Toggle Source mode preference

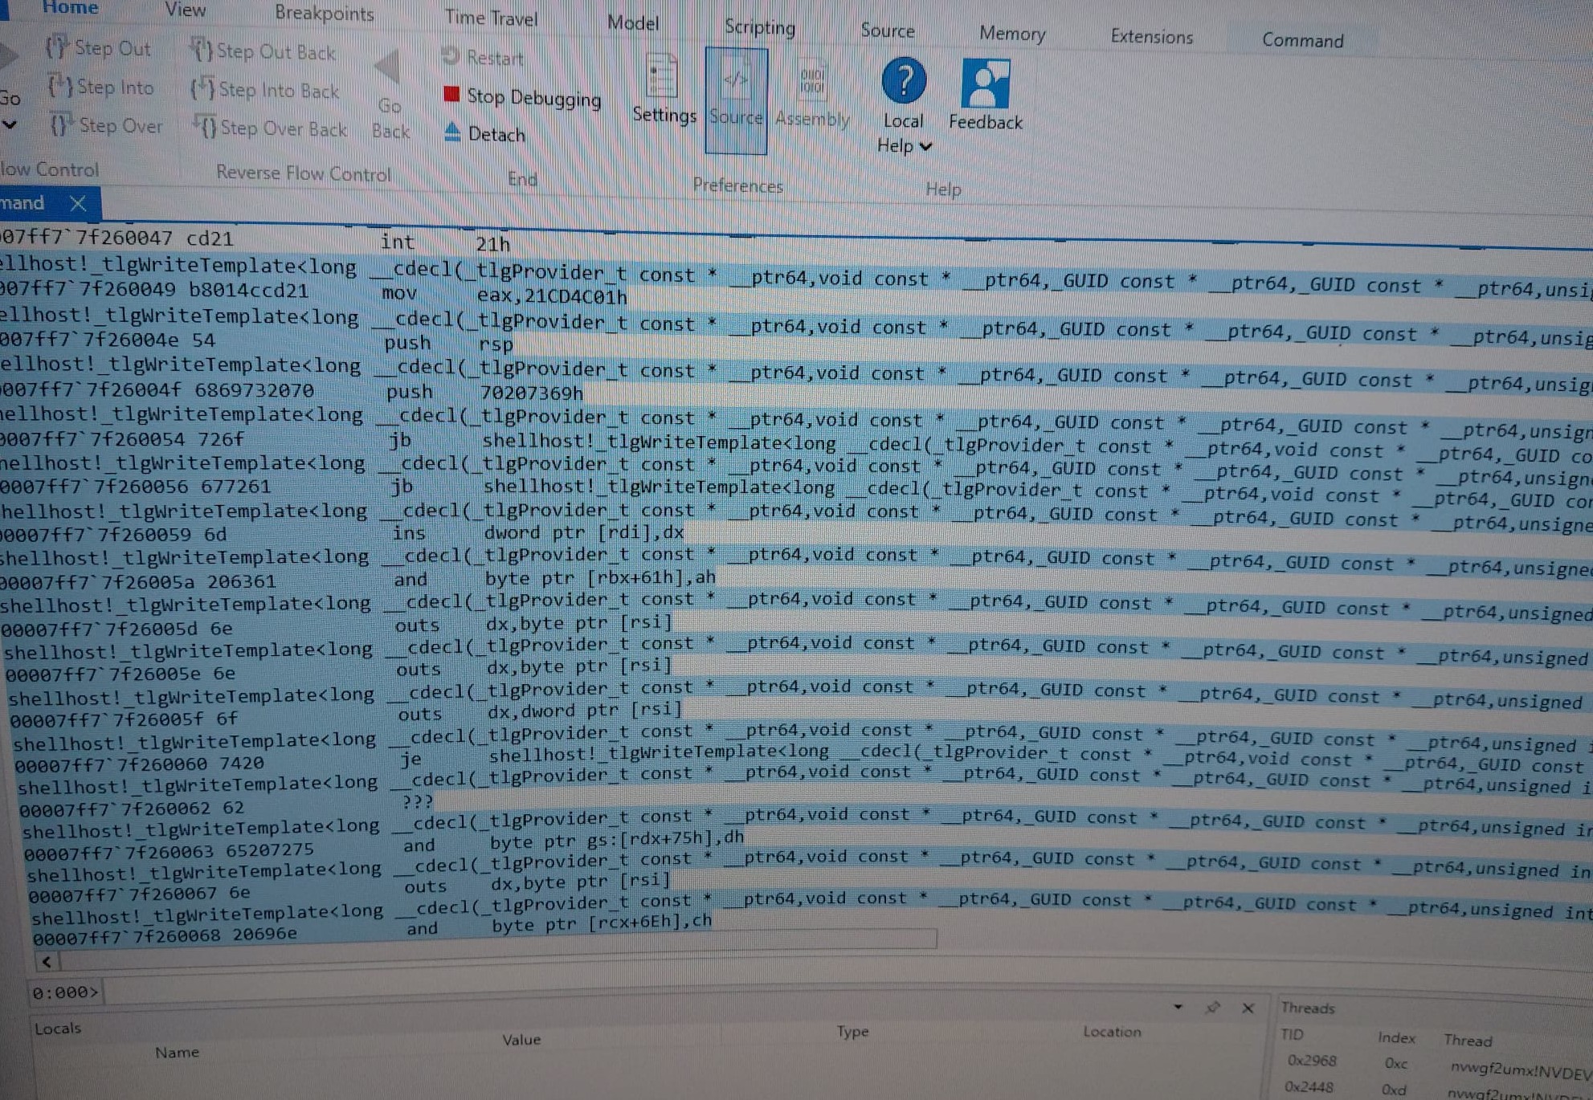[x=737, y=101]
